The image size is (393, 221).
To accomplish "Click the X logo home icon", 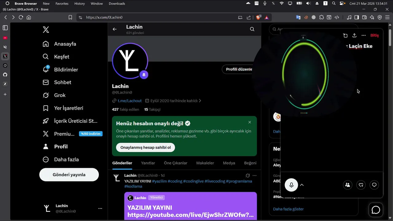I will [46, 30].
